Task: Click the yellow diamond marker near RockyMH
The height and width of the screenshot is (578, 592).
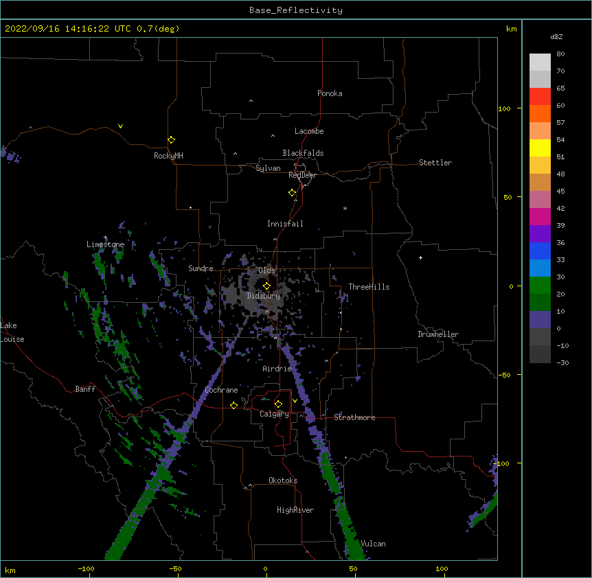Action: pyautogui.click(x=171, y=140)
